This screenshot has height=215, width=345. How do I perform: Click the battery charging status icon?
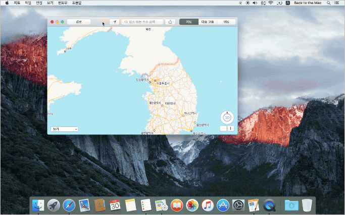pyautogui.click(x=279, y=3)
